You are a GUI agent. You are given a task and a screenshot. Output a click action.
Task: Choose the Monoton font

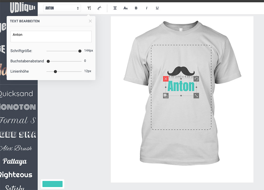click(18, 107)
